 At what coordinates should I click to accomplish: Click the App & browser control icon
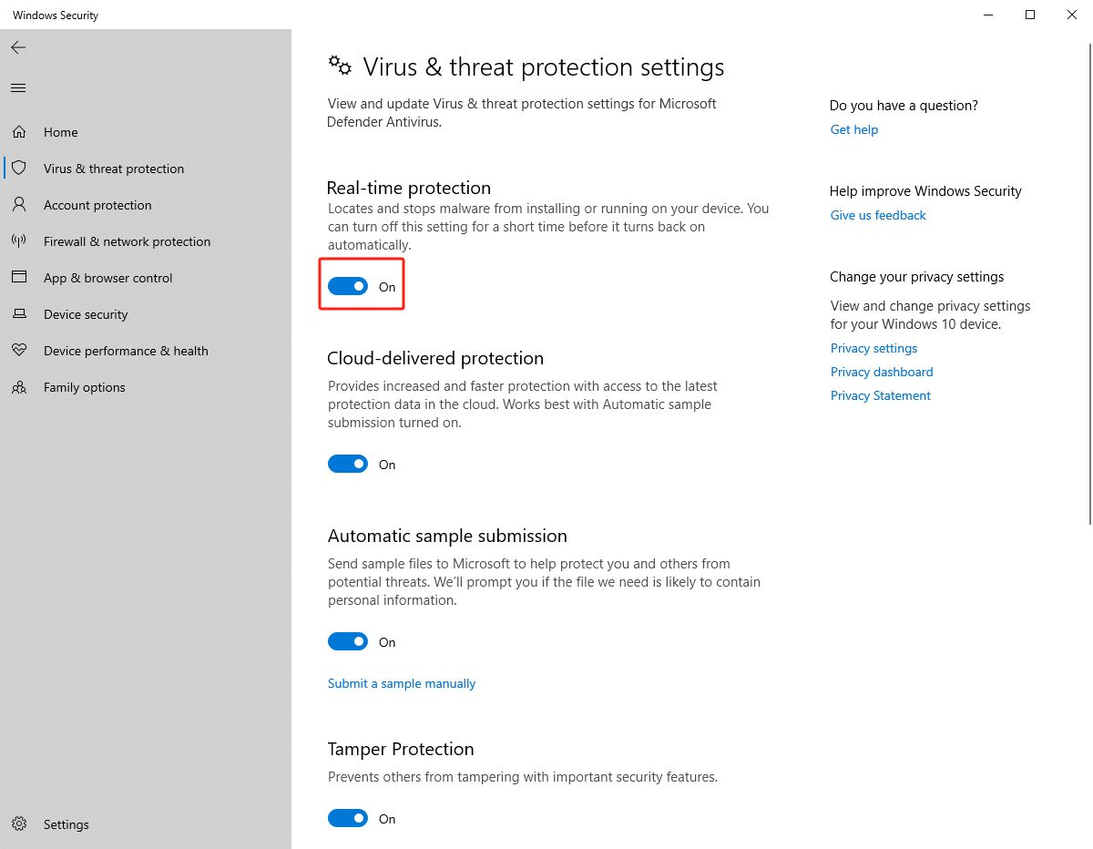19,278
